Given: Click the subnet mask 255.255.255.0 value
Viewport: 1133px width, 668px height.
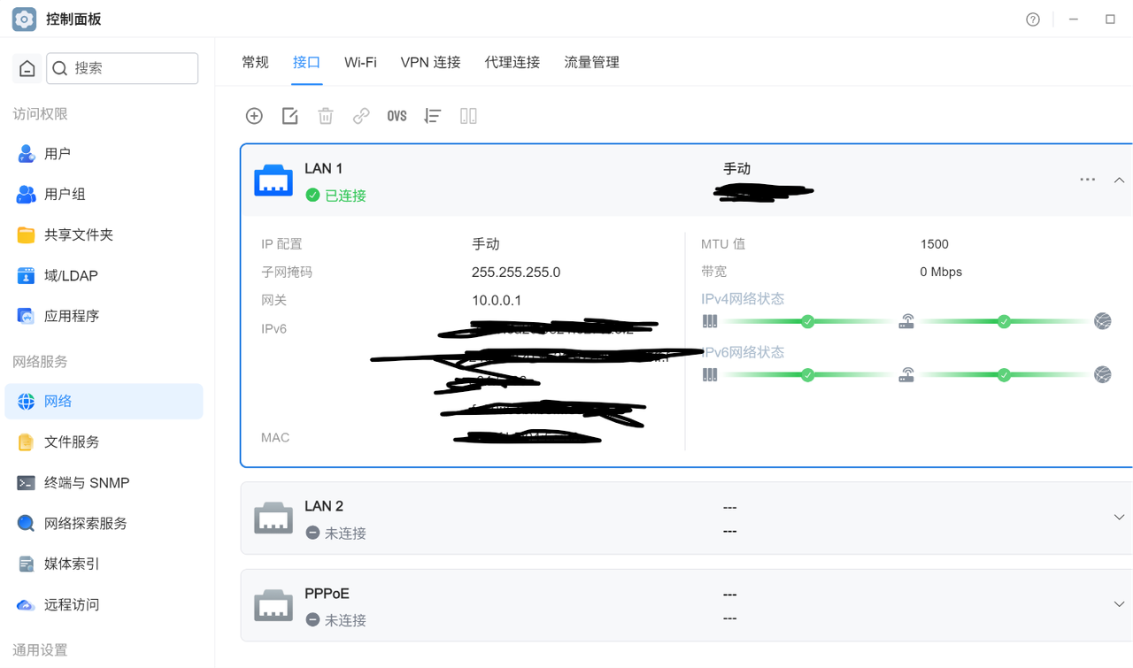Looking at the screenshot, I should coord(516,273).
